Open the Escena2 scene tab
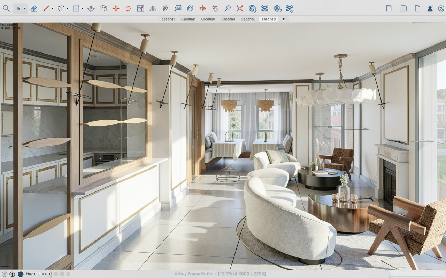This screenshot has height=278, width=446. (x=188, y=19)
